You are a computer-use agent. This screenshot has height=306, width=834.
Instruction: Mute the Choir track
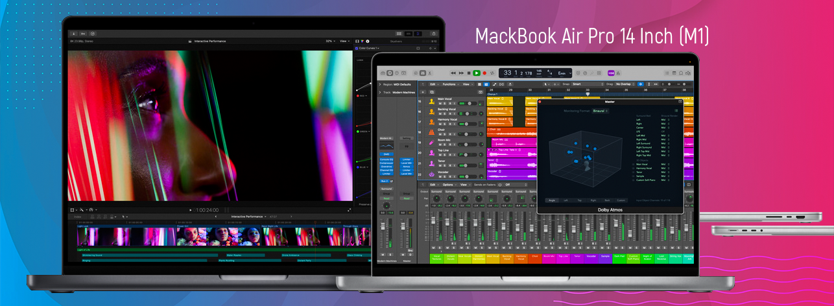coord(440,134)
